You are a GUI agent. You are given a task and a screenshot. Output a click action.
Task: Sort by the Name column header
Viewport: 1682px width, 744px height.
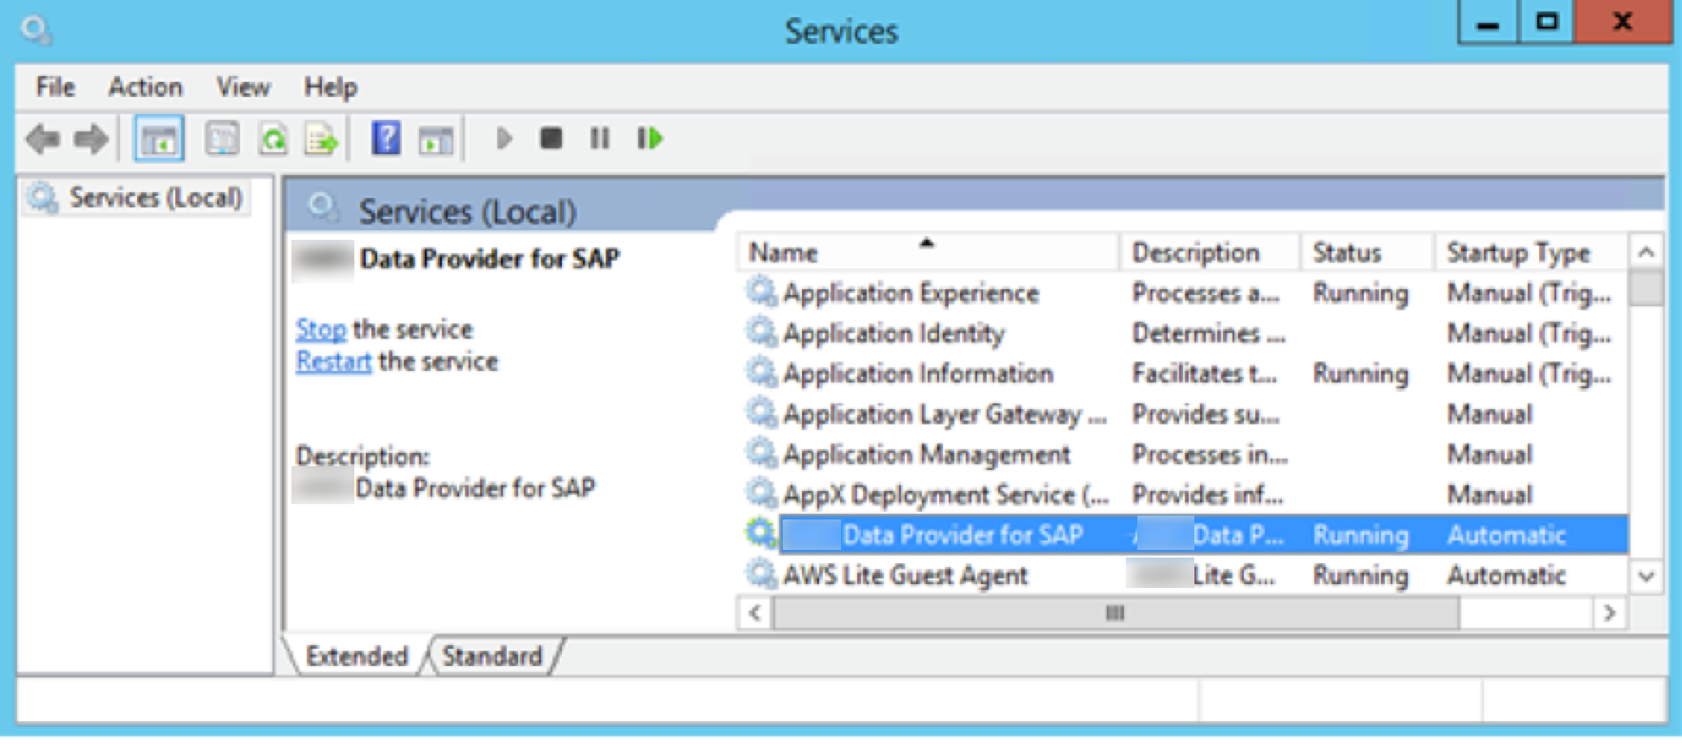point(783,253)
